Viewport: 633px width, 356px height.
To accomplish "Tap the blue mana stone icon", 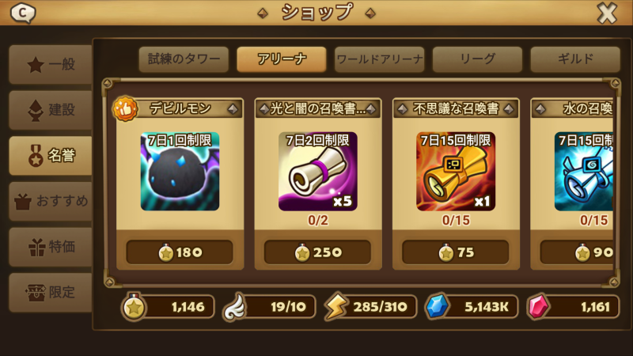I will (437, 306).
